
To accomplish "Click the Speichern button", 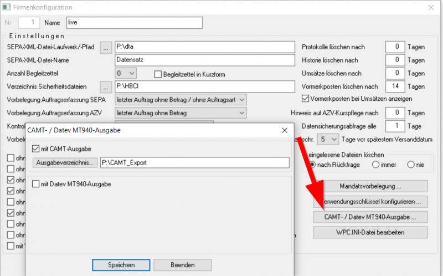I will (121, 265).
